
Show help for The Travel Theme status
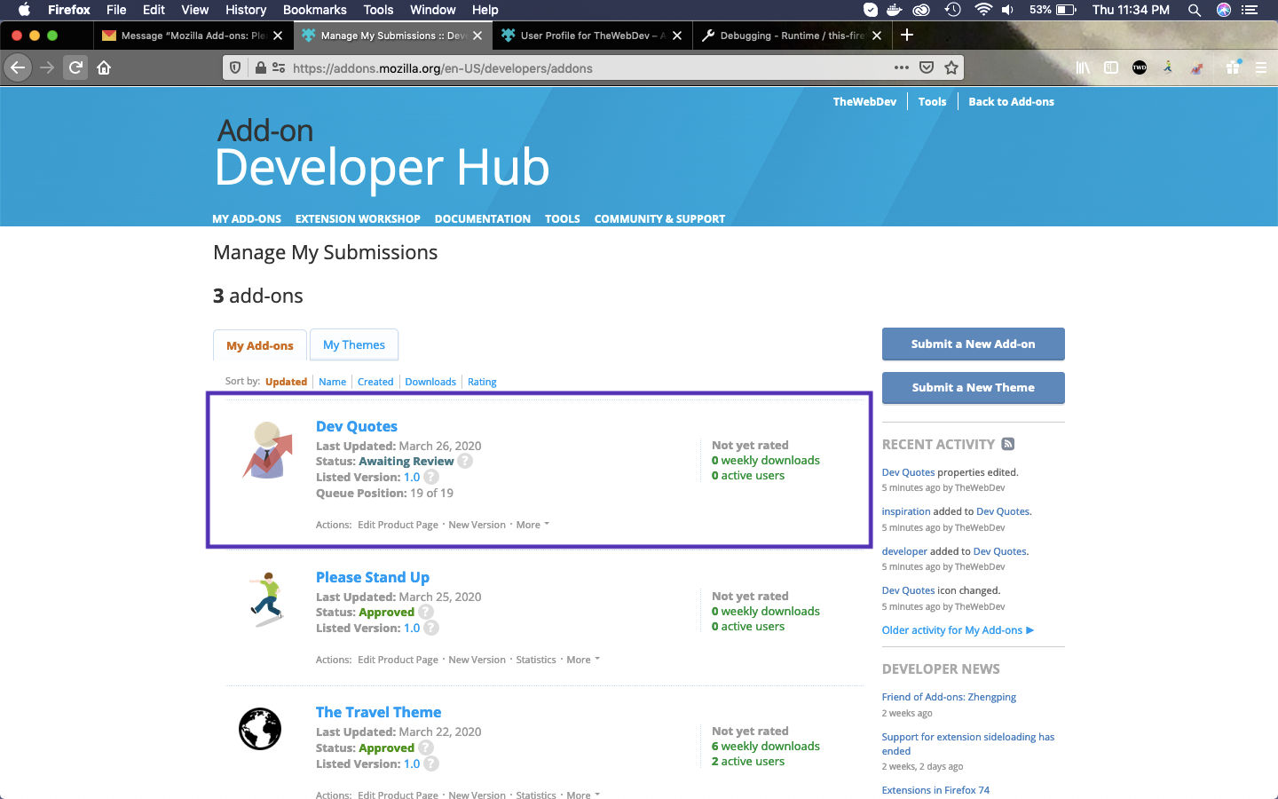426,748
